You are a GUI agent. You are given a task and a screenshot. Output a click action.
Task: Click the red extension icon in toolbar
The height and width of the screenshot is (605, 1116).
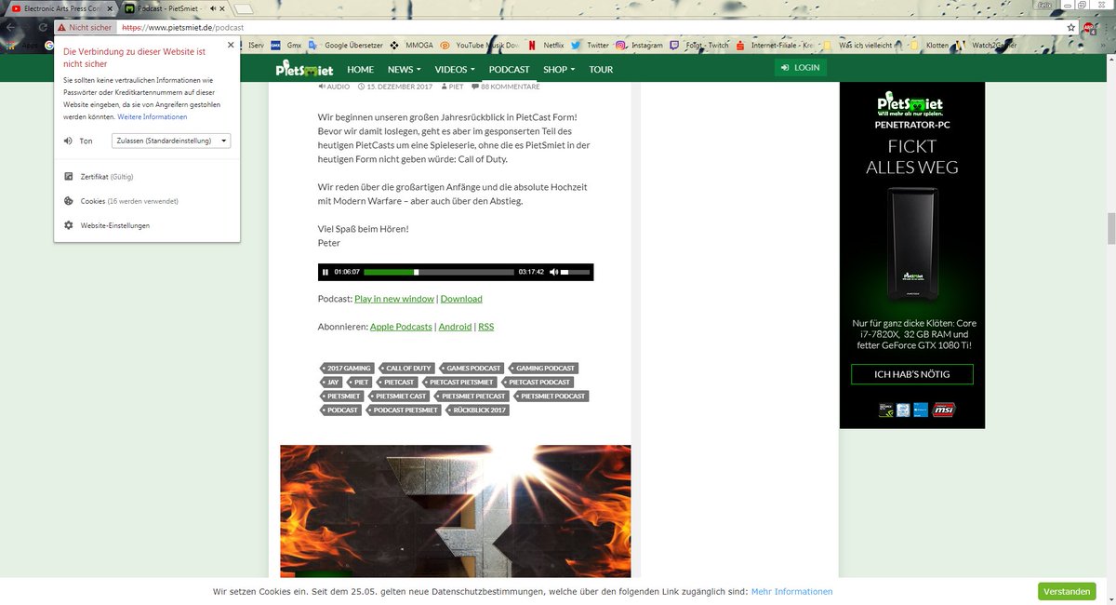pos(1088,28)
